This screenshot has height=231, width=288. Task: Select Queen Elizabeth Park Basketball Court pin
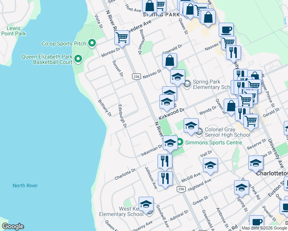pyautogui.click(x=78, y=59)
